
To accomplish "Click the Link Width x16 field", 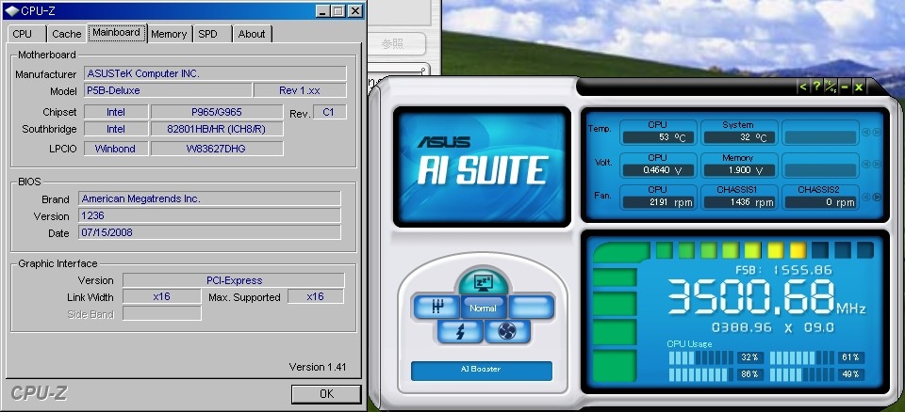I will [161, 296].
